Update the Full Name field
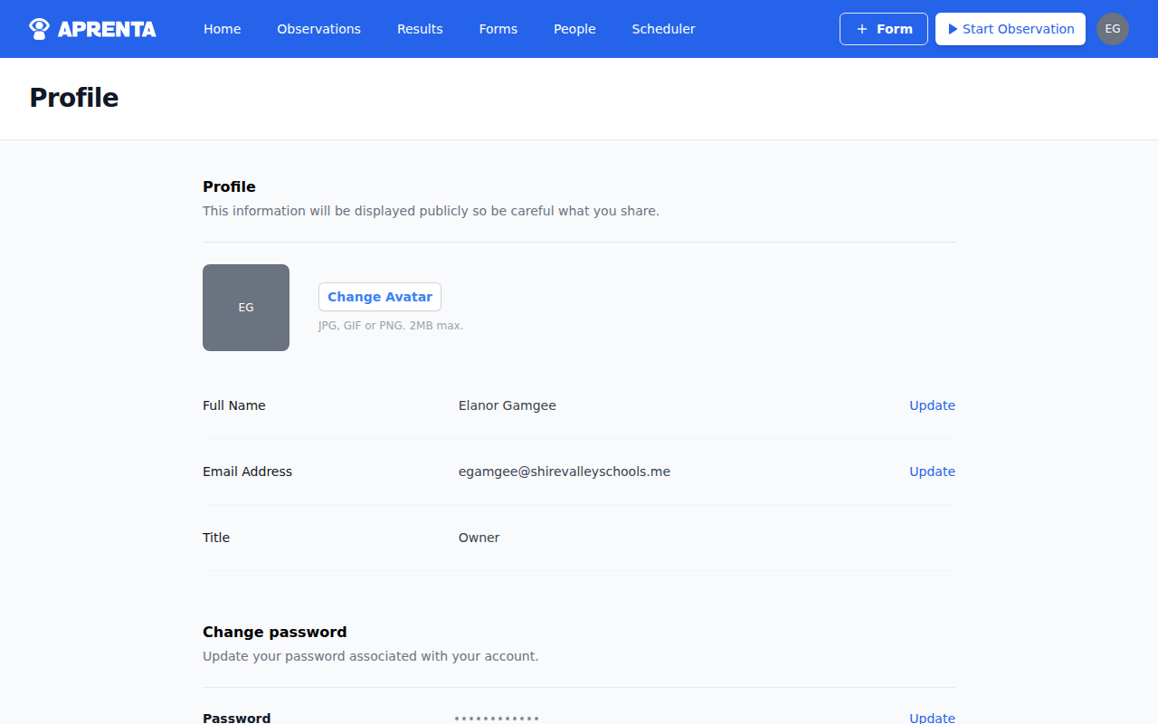Screen dimensions: 1158x724 click(x=932, y=405)
